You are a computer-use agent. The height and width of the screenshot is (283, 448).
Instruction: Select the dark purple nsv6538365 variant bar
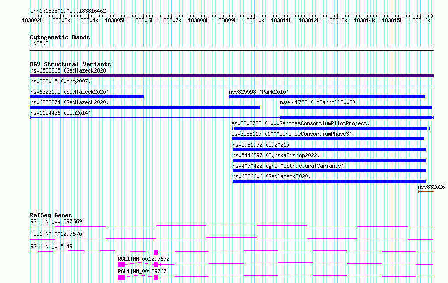pos(232,76)
